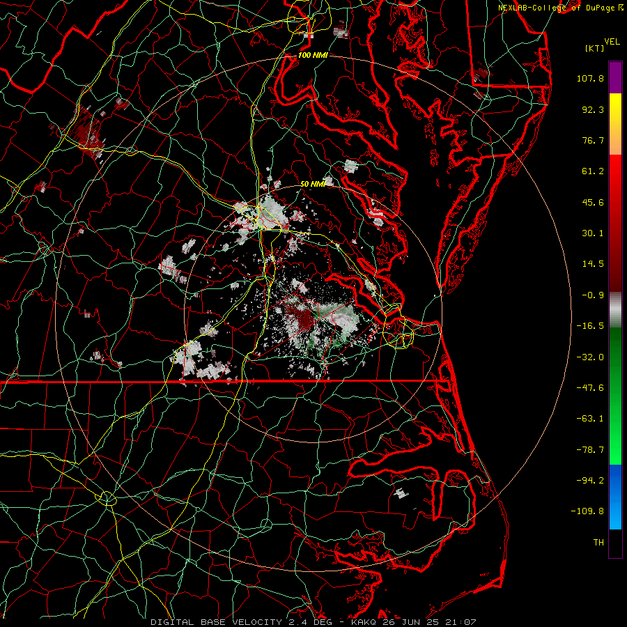Image resolution: width=627 pixels, height=627 pixels.
Task: Click the -78.7 legend value
Action: [x=590, y=450]
